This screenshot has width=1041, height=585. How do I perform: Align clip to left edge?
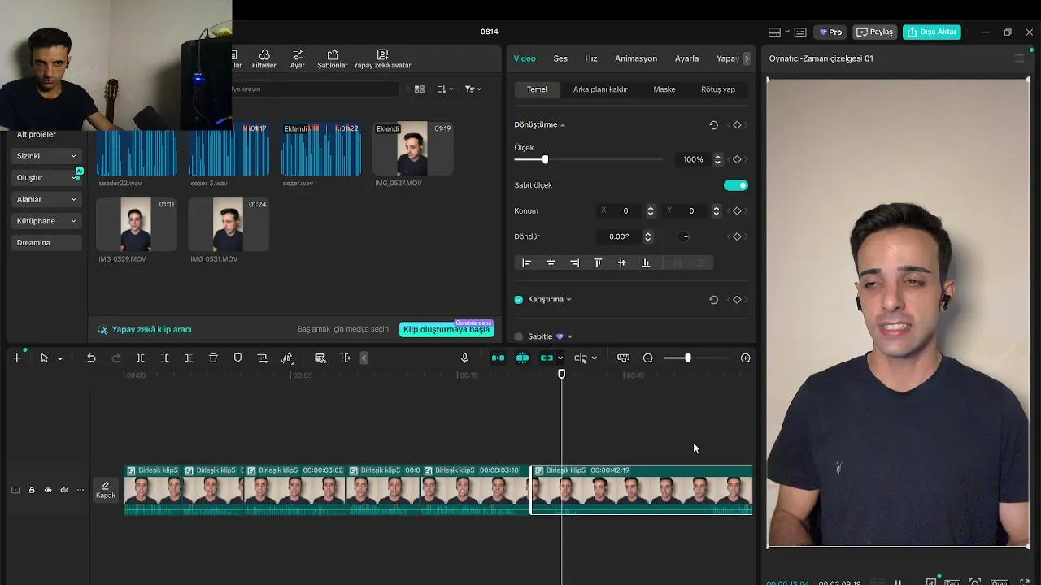click(x=526, y=263)
